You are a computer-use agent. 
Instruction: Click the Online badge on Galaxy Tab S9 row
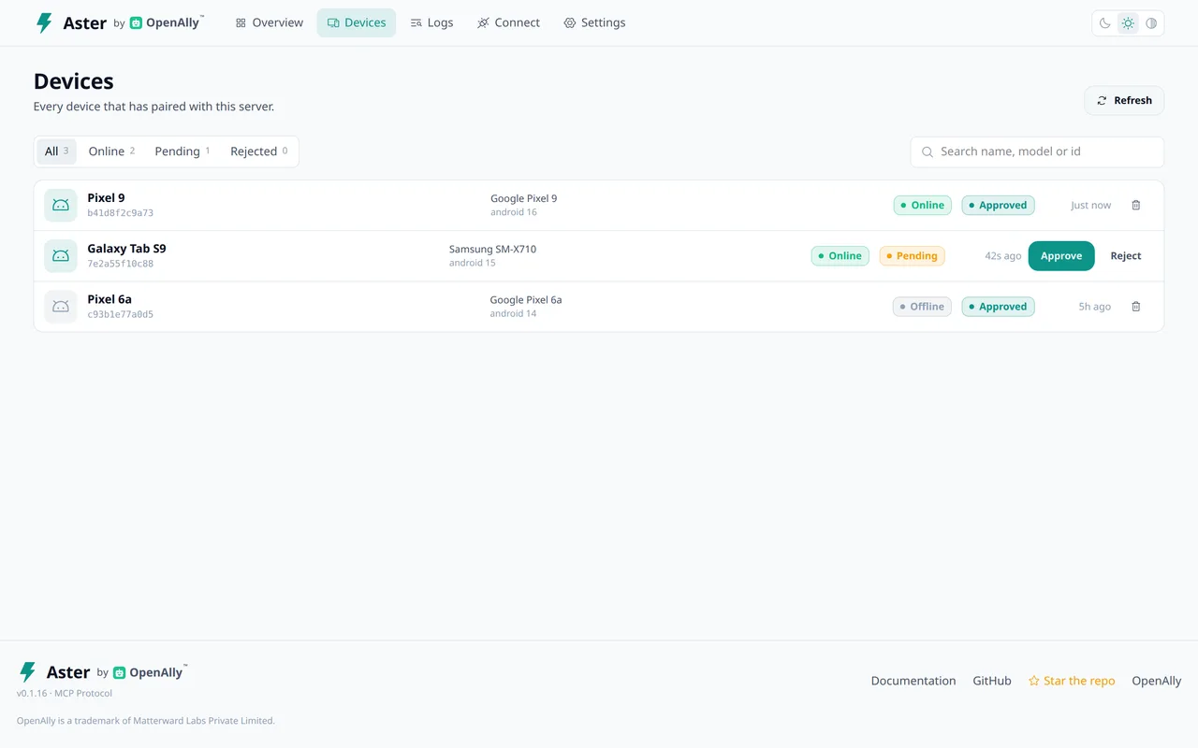840,256
